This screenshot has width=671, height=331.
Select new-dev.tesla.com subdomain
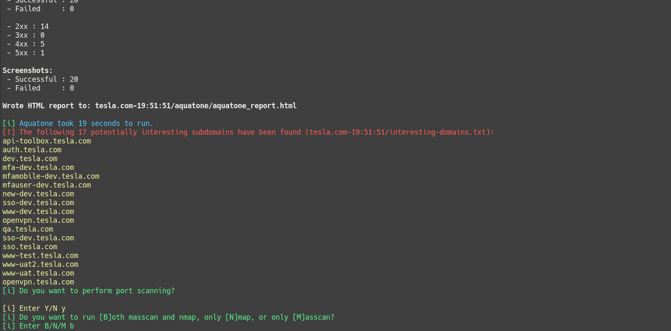(38, 194)
